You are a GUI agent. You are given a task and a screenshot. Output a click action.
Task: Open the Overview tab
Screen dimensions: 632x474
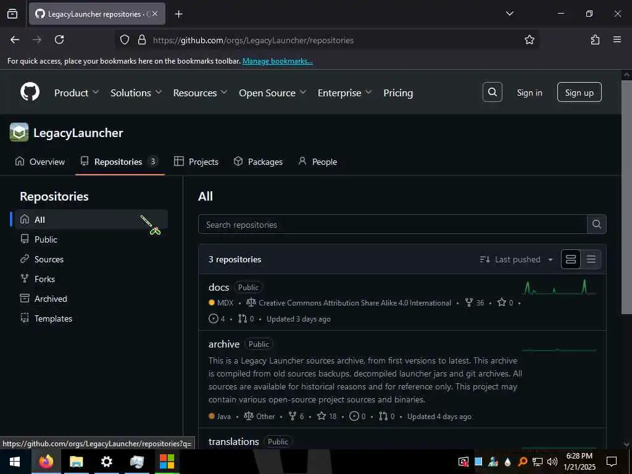[40, 162]
